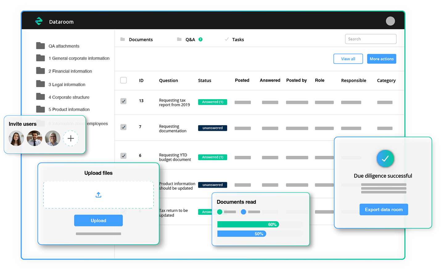Image resolution: width=444 pixels, height=272 pixels.
Task: Uncheck the checkbox for question 13
Action: click(x=123, y=101)
